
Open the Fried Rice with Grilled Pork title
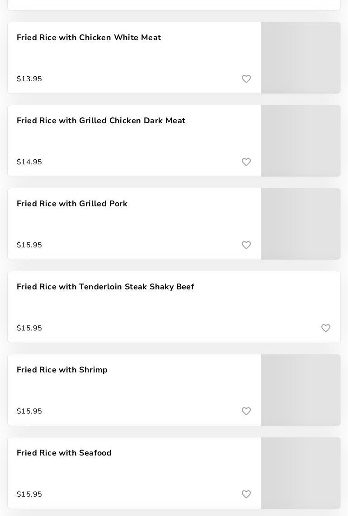pyautogui.click(x=72, y=204)
